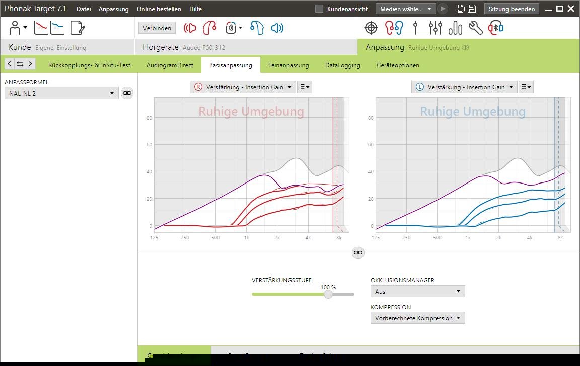
Task: Switch to the Feinanpassung tab
Action: tap(288, 65)
